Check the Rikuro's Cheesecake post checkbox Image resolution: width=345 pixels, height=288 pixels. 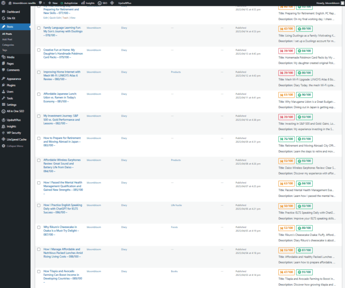(39, 227)
